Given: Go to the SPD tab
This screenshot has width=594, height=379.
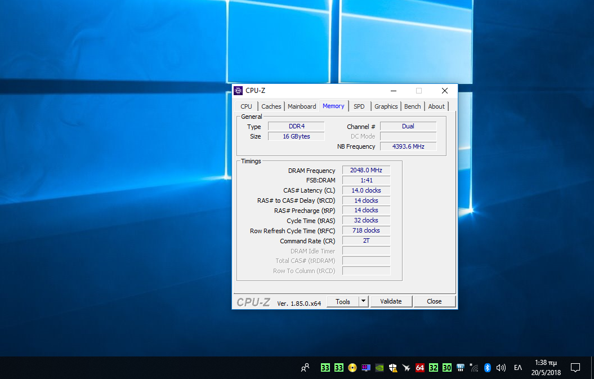Looking at the screenshot, I should pyautogui.click(x=359, y=106).
